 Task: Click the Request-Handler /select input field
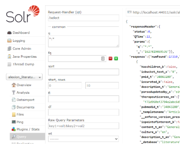coord(84,18)
